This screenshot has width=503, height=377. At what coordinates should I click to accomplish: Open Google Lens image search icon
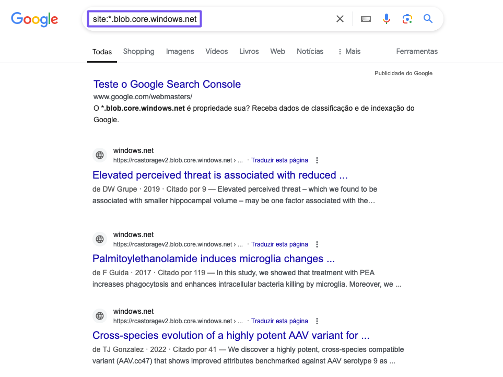point(407,18)
